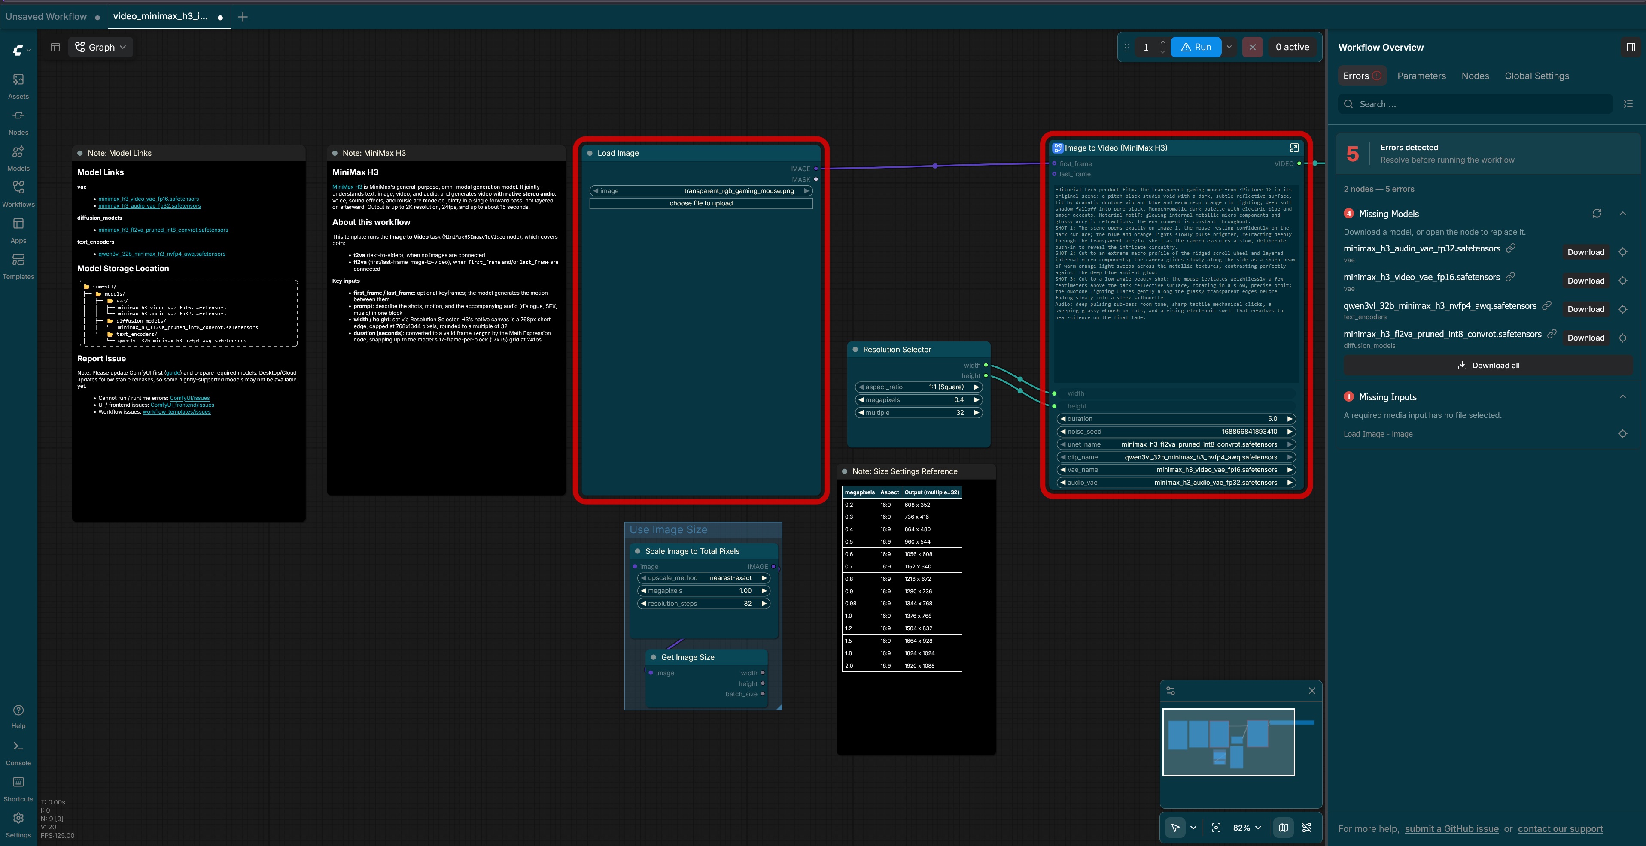
Task: Fit view to nodes on canvas
Action: [x=1216, y=828]
